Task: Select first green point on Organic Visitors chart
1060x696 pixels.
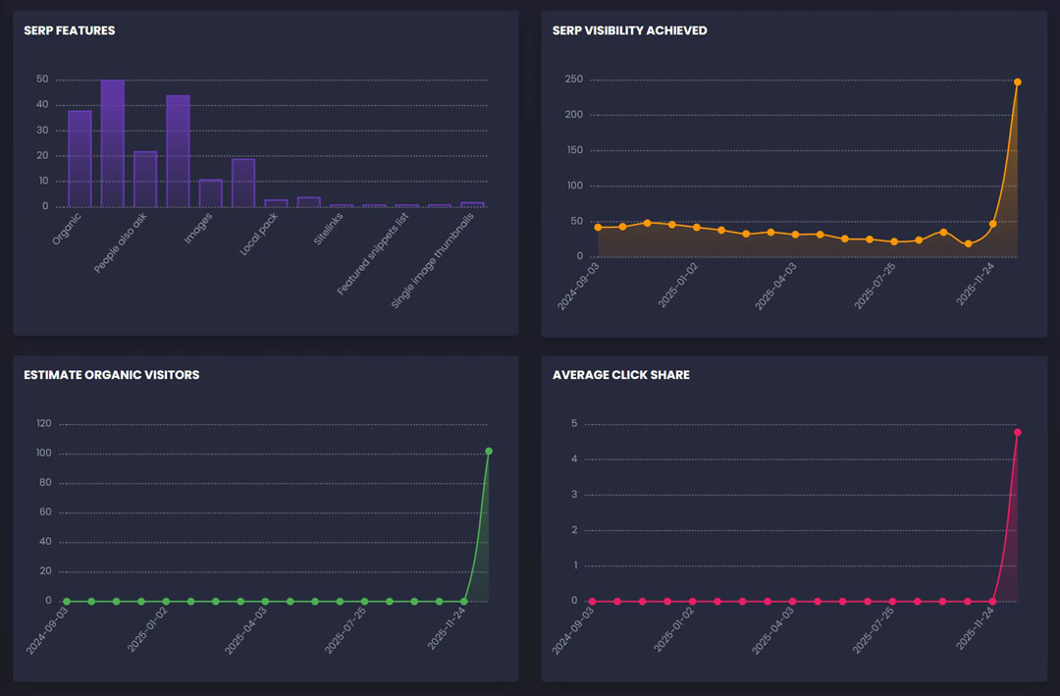Action: (x=67, y=601)
